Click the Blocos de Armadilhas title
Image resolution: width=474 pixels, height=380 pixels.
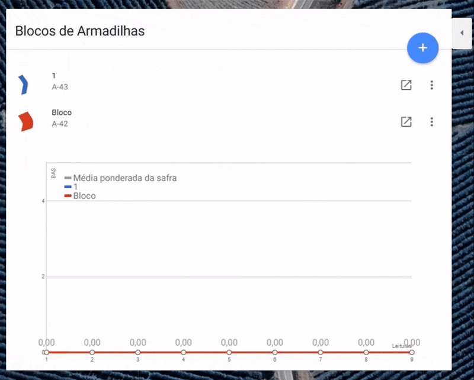[80, 31]
